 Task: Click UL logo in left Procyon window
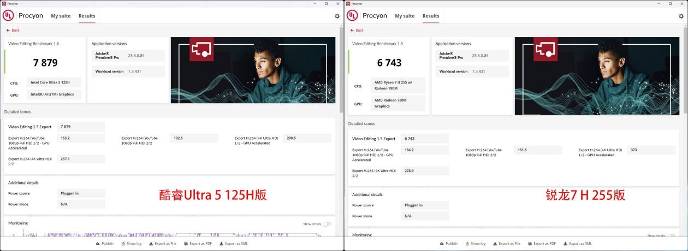coord(8,16)
